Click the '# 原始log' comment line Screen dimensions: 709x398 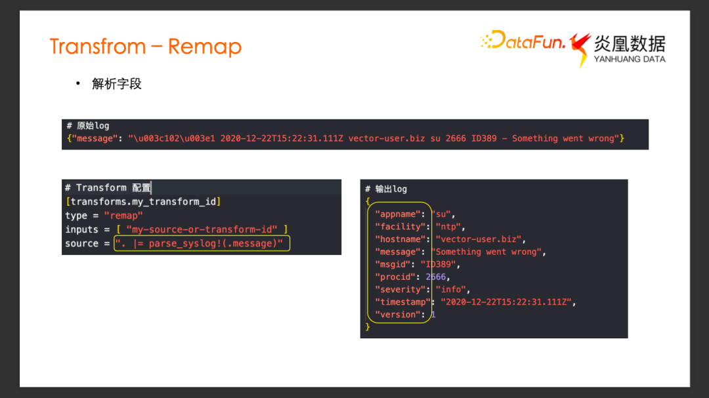[88, 126]
